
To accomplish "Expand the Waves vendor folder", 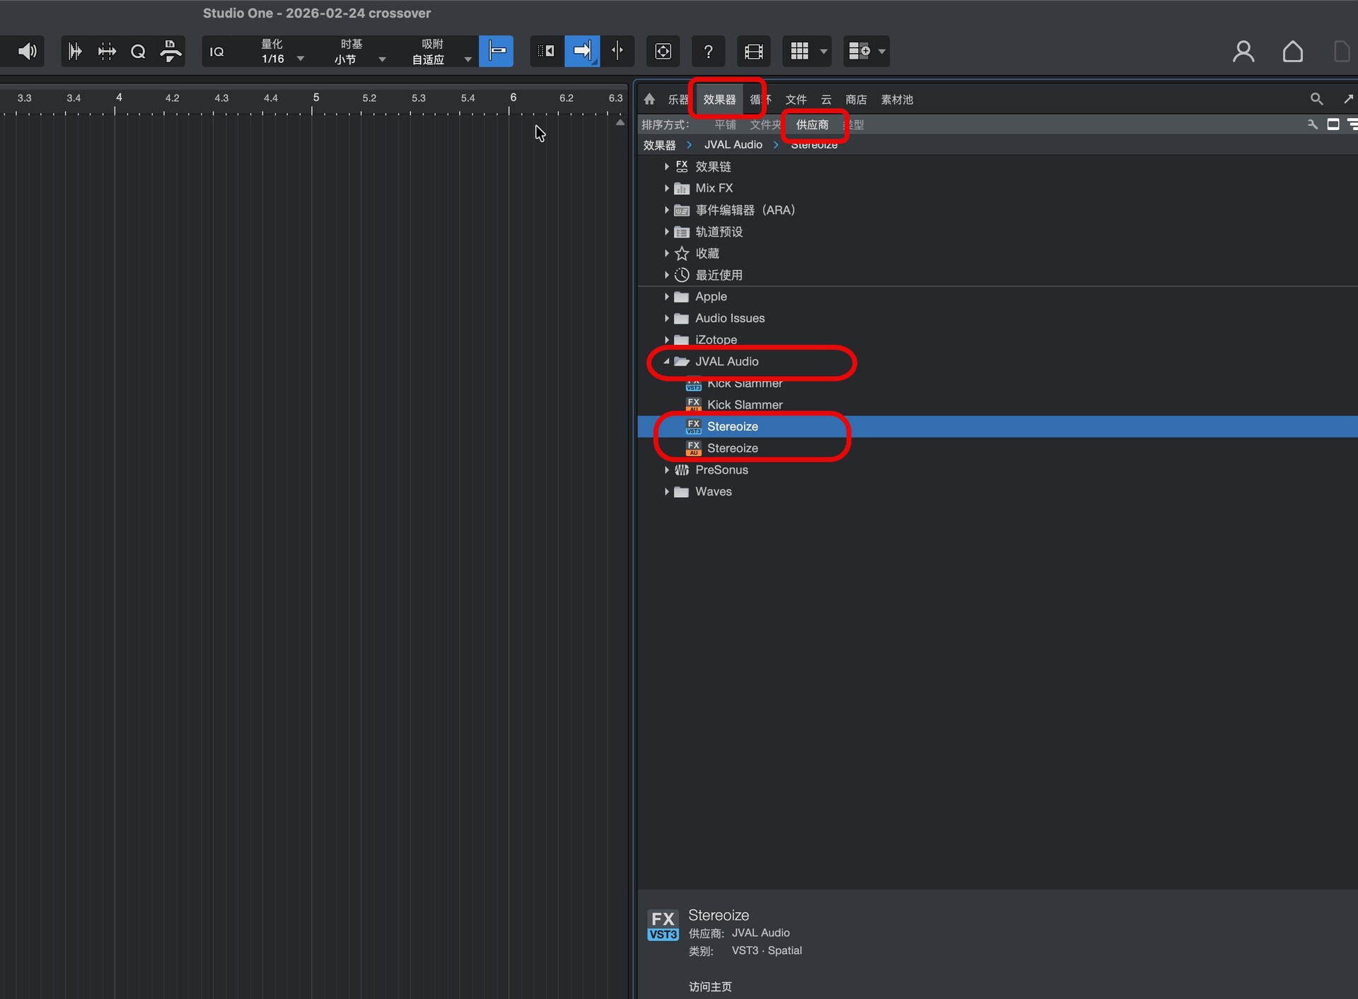I will pyautogui.click(x=666, y=492).
